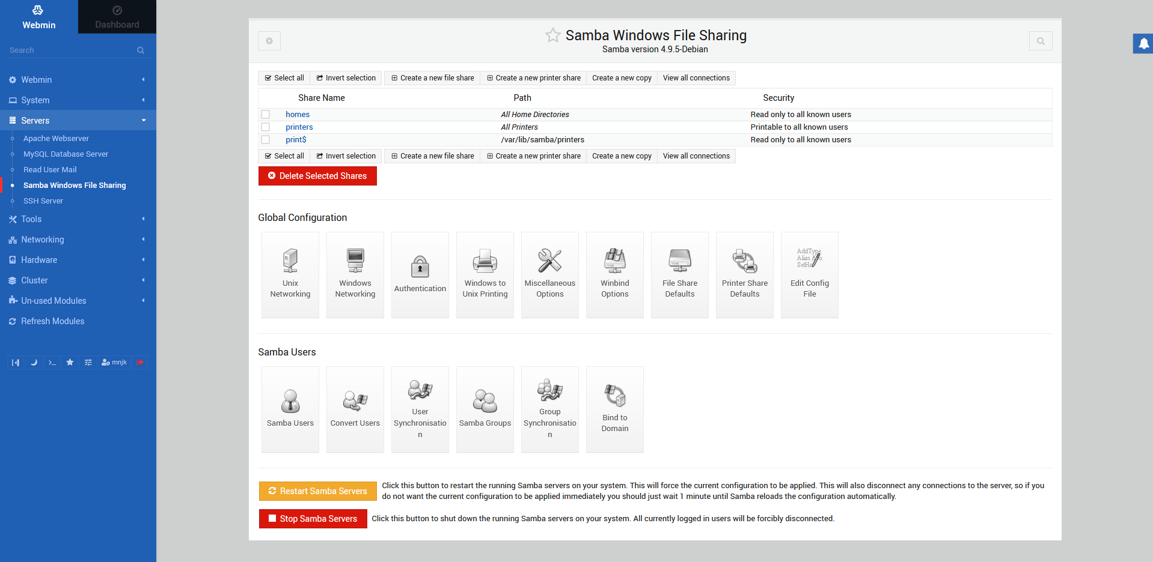Screen dimensions: 1153x562
Task: Open Windows Networking options
Action: 355,274
